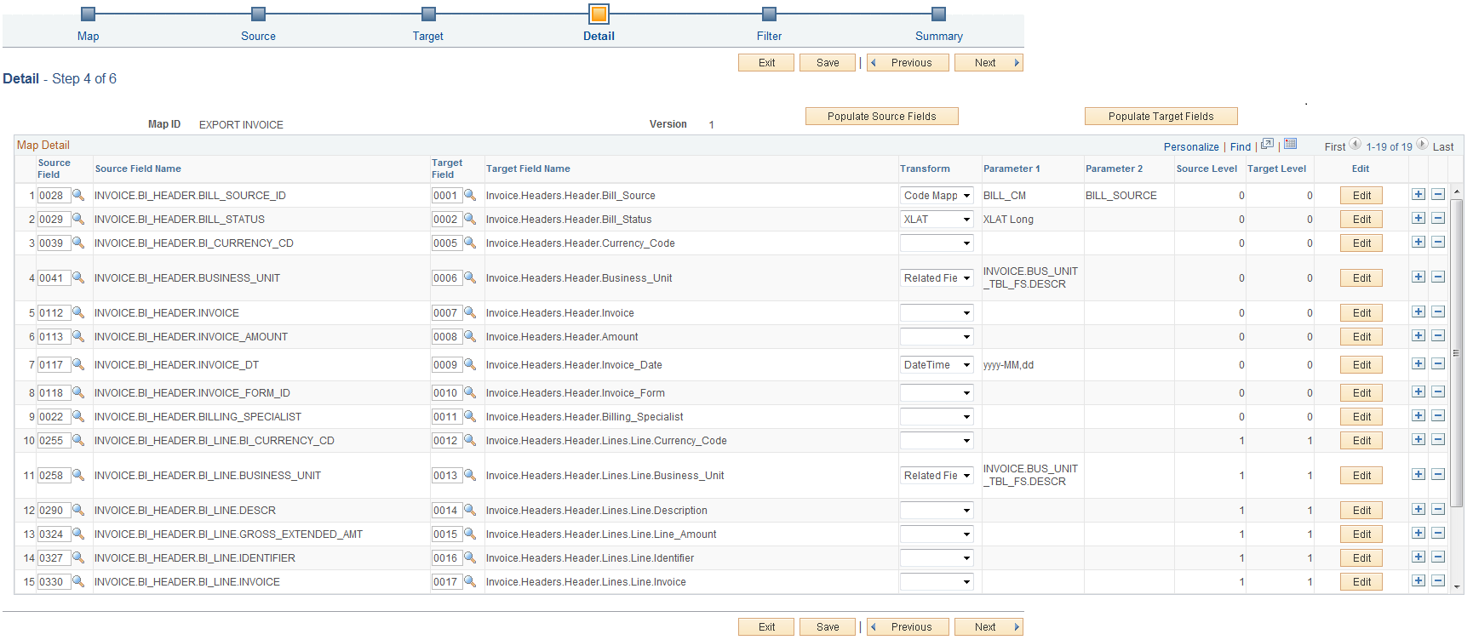Image resolution: width=1473 pixels, height=640 pixels.
Task: Click Populate Source Fields button
Action: point(881,117)
